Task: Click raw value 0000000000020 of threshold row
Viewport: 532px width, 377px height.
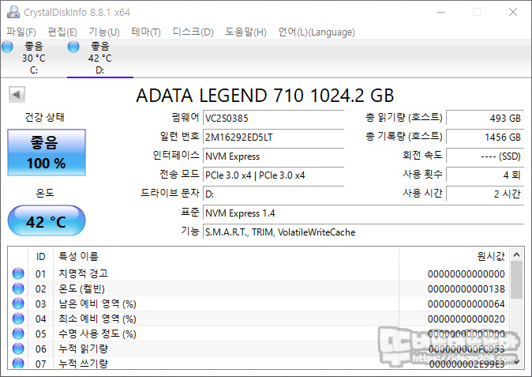Action: 466,319
